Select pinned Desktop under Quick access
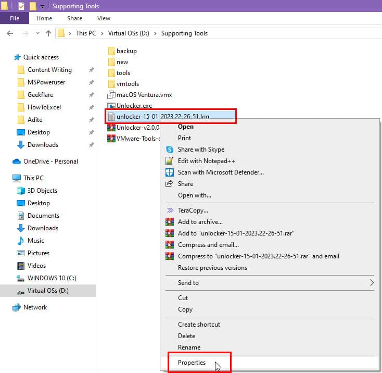Viewport: 382px width, 373px height. click(39, 132)
